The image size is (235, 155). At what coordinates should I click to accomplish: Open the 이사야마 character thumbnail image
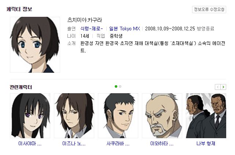[30, 116]
